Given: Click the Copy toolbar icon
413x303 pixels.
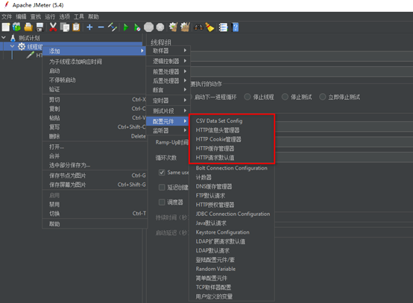Looking at the screenshot, I should click(x=65, y=27).
